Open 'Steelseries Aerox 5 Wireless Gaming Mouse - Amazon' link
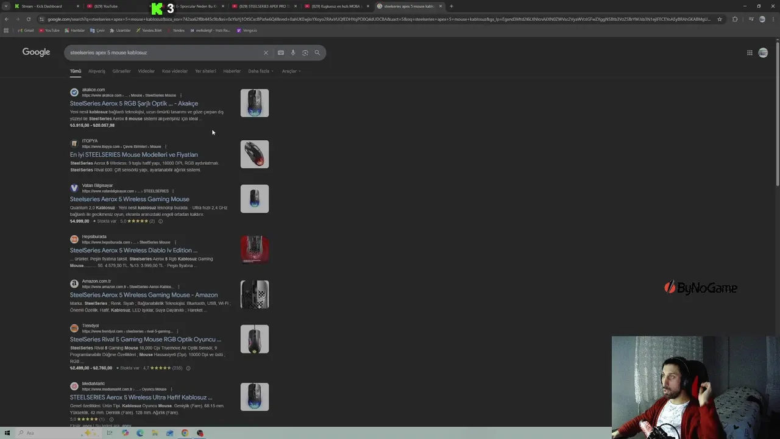 tap(144, 295)
